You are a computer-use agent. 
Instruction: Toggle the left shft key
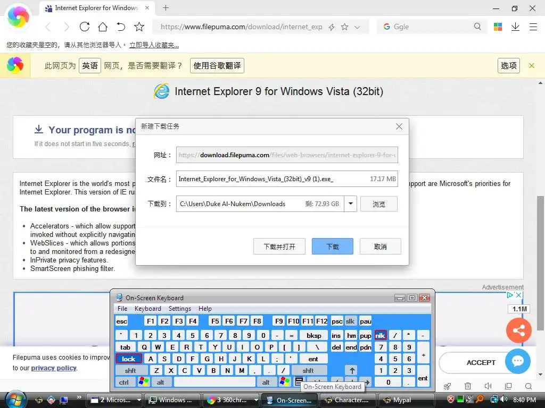(131, 370)
